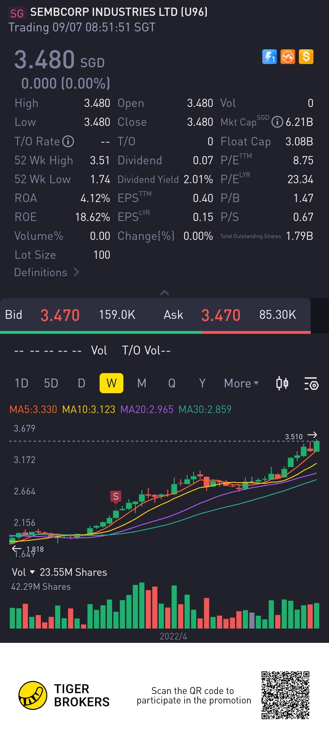
Task: Open T/O Rate info icon
Action: coord(68,141)
